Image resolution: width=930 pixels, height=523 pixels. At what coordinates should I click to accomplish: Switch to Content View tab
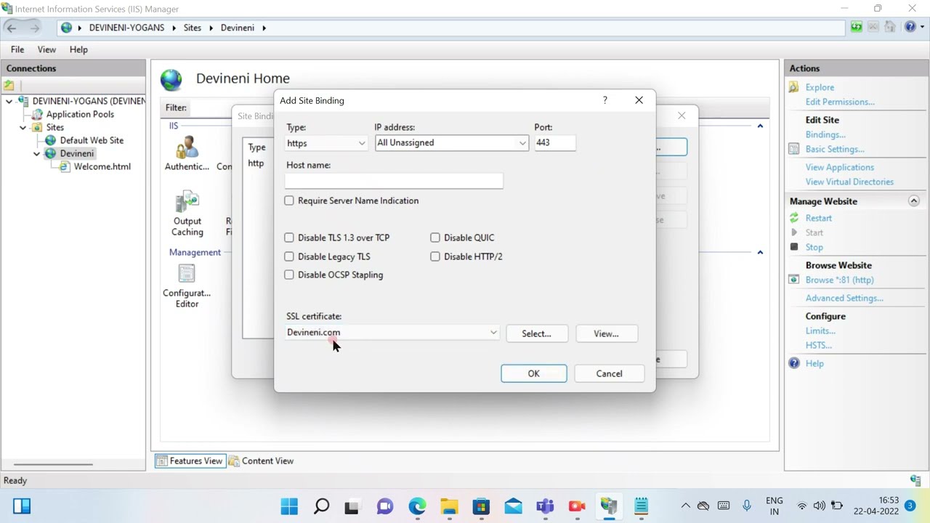point(261,461)
